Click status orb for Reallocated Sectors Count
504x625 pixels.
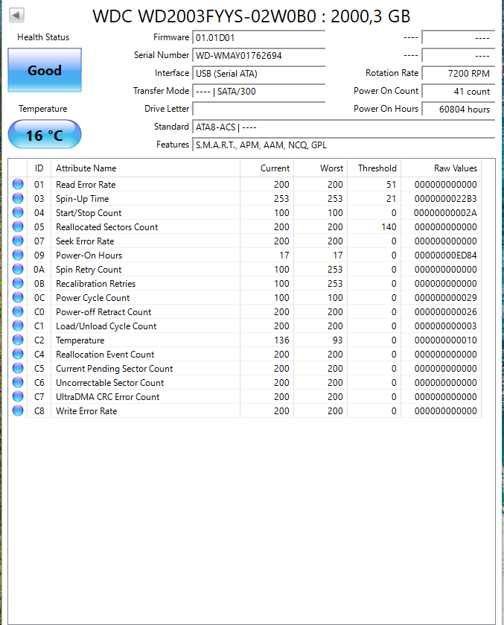(x=18, y=226)
